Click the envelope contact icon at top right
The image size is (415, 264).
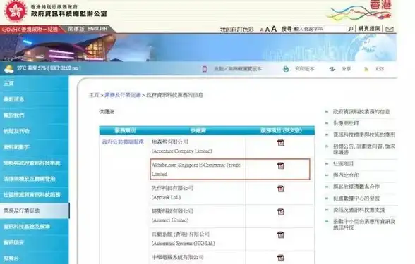(x=390, y=29)
